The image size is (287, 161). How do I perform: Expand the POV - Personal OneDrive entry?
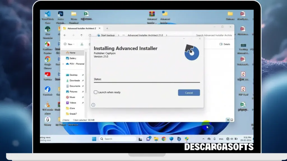click(x=63, y=63)
